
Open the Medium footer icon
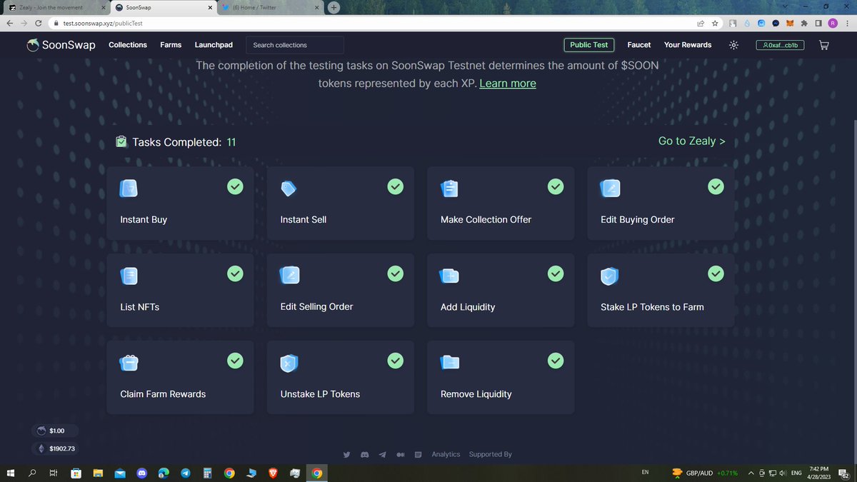401,455
